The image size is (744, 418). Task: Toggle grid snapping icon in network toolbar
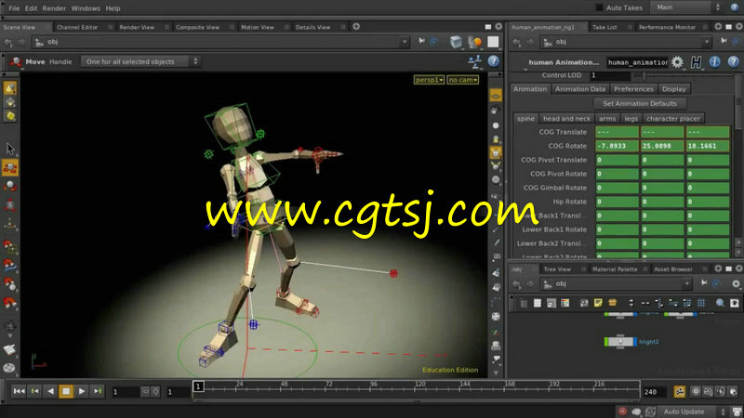701,303
